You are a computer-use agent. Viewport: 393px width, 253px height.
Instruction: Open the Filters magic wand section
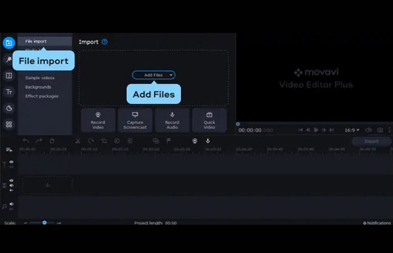[9, 59]
